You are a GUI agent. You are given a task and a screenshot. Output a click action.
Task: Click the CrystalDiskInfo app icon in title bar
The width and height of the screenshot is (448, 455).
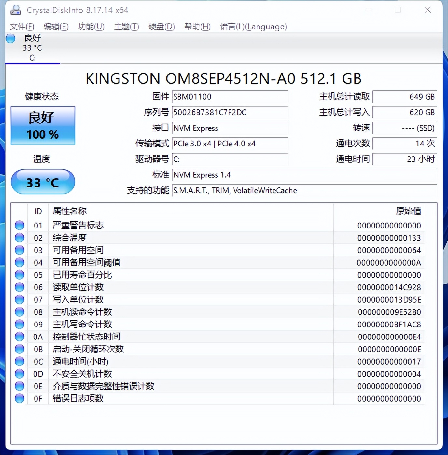click(x=16, y=10)
